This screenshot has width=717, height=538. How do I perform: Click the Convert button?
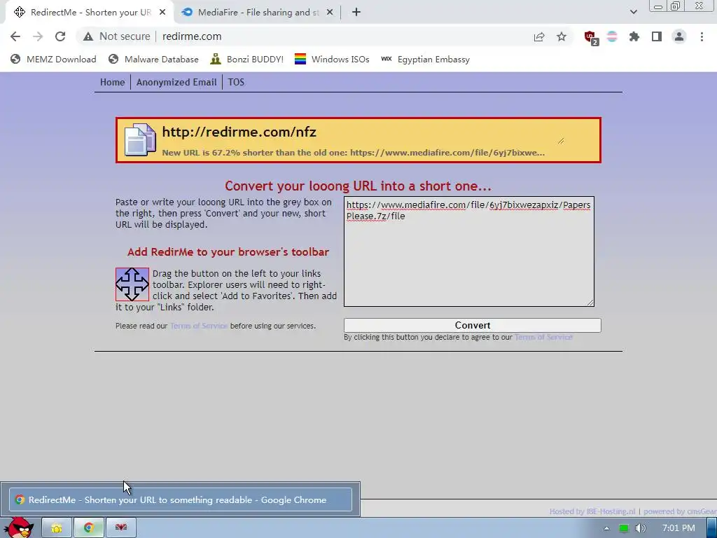(473, 325)
